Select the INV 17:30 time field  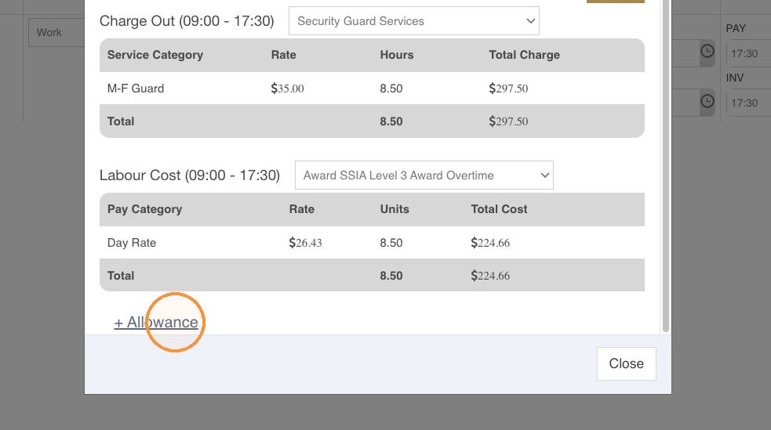[748, 103]
